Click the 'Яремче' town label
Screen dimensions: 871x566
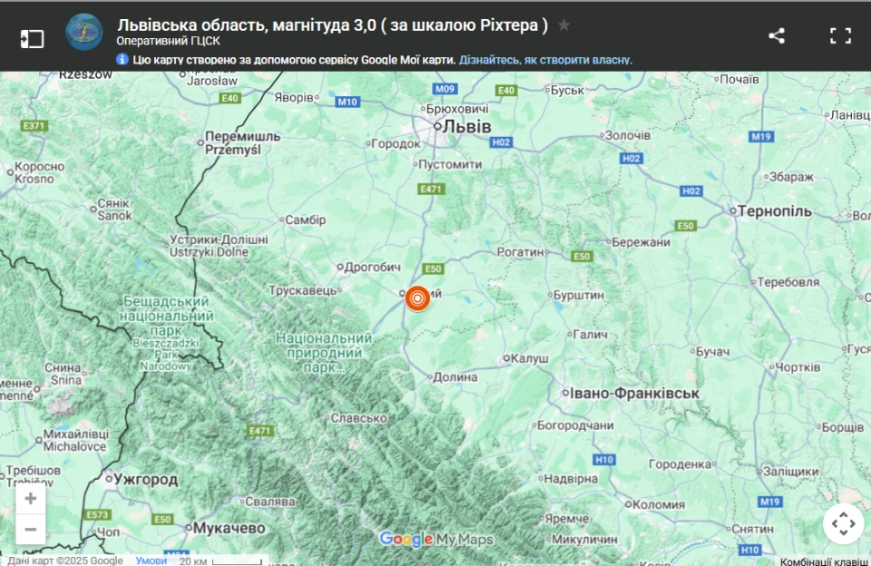[x=566, y=518]
